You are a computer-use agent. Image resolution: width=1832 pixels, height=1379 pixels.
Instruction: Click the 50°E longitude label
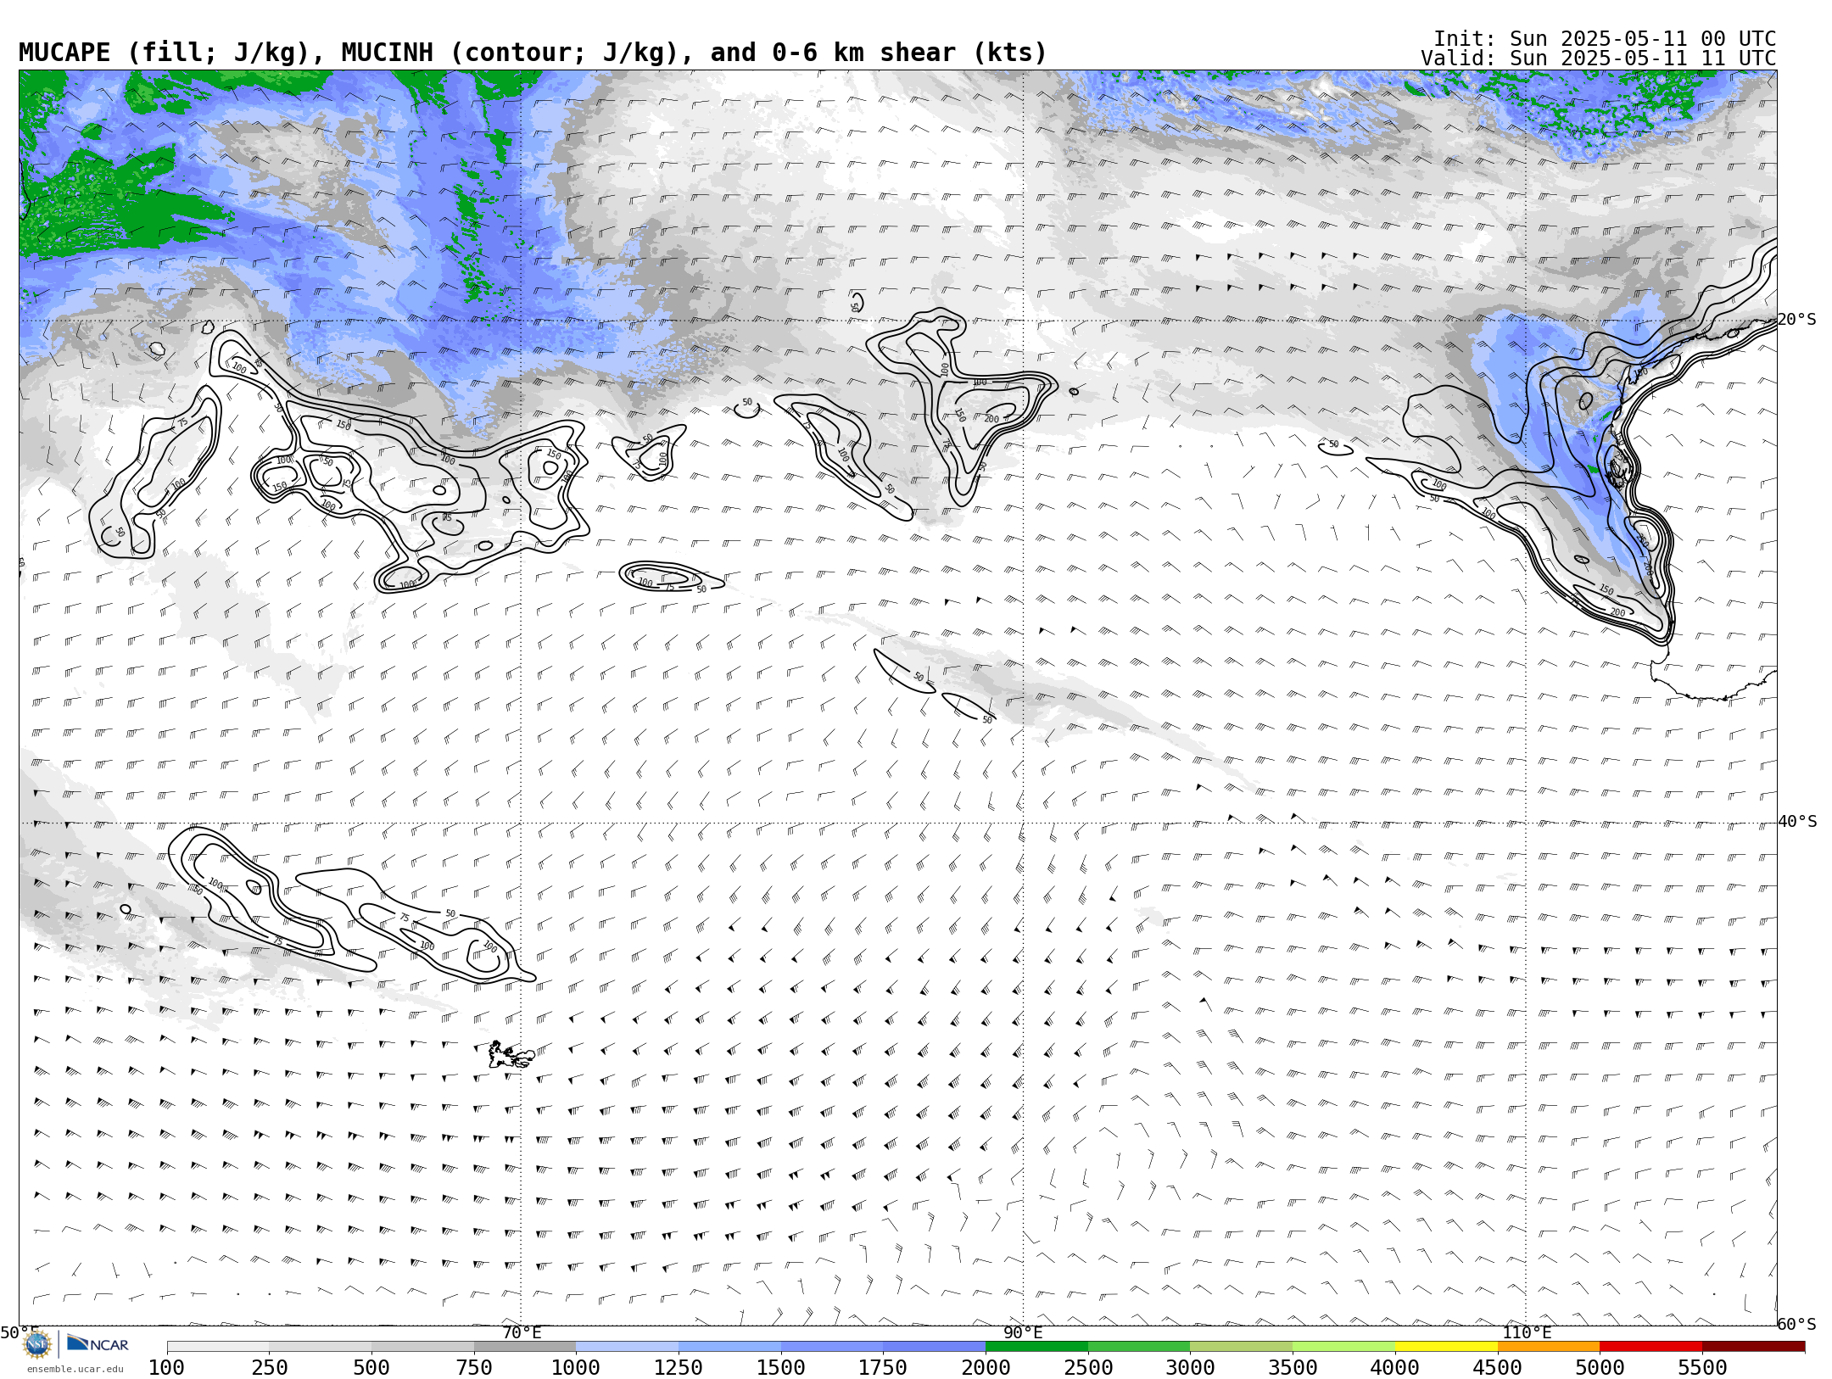tap(20, 1332)
